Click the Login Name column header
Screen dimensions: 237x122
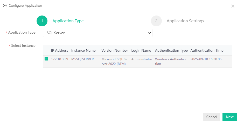pyautogui.click(x=141, y=51)
